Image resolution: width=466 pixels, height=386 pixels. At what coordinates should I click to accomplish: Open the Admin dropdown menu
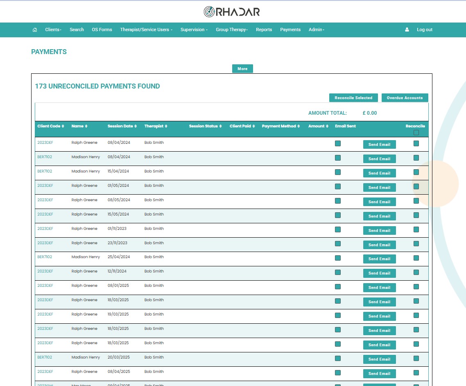[317, 30]
